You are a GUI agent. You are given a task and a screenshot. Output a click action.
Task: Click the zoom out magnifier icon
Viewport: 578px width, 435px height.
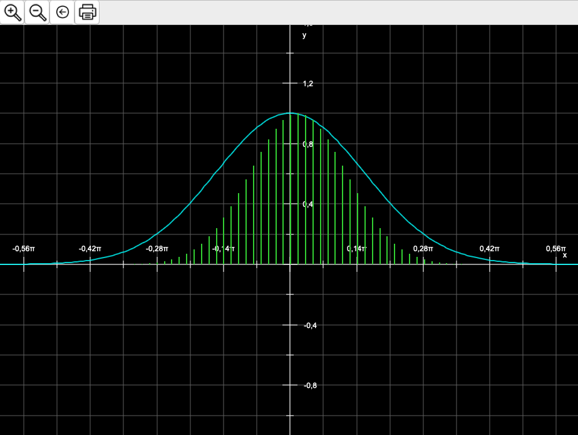(x=38, y=12)
